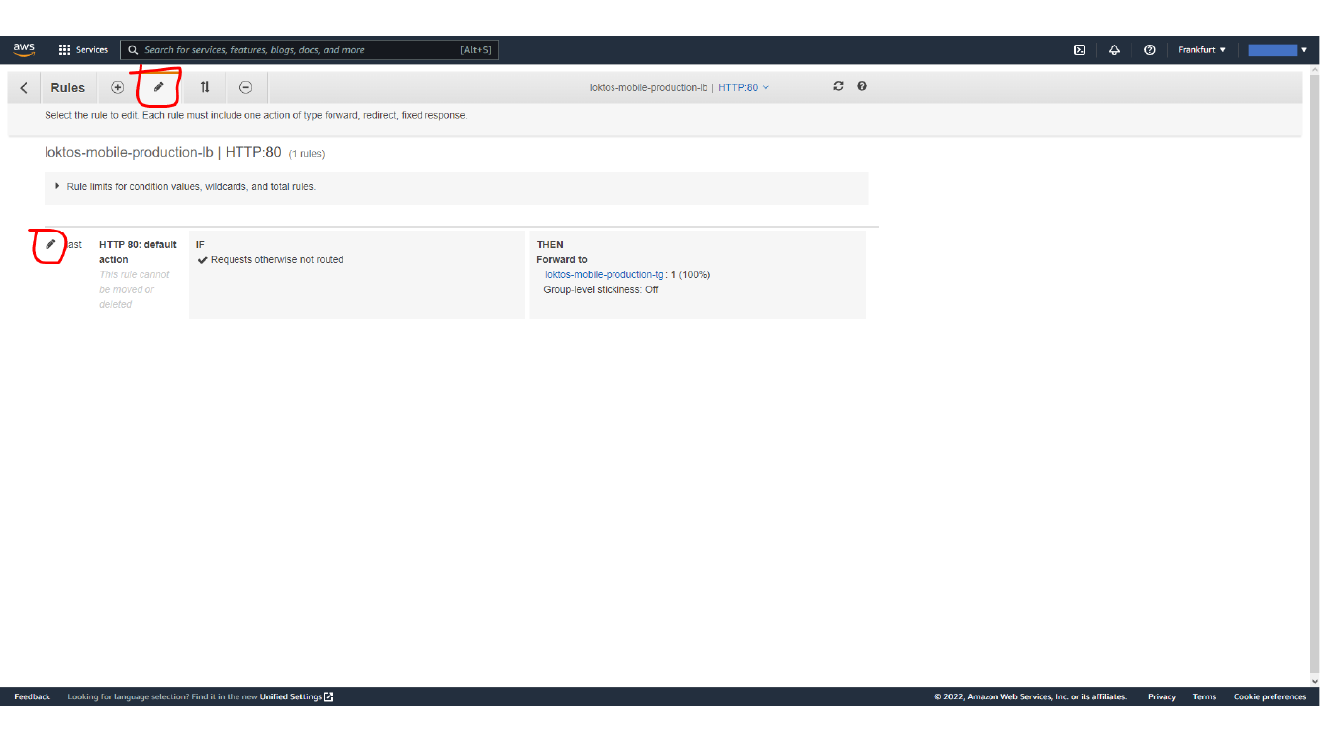Click 'Group-level stickiness: Off' text
Viewport: 1320px width, 742px height.
601,289
